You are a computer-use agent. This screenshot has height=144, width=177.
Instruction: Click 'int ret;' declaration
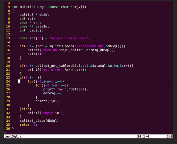pos(27,19)
